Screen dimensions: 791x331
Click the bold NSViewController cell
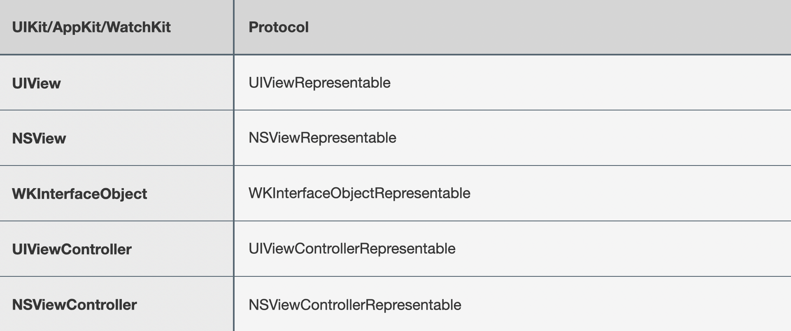(74, 305)
